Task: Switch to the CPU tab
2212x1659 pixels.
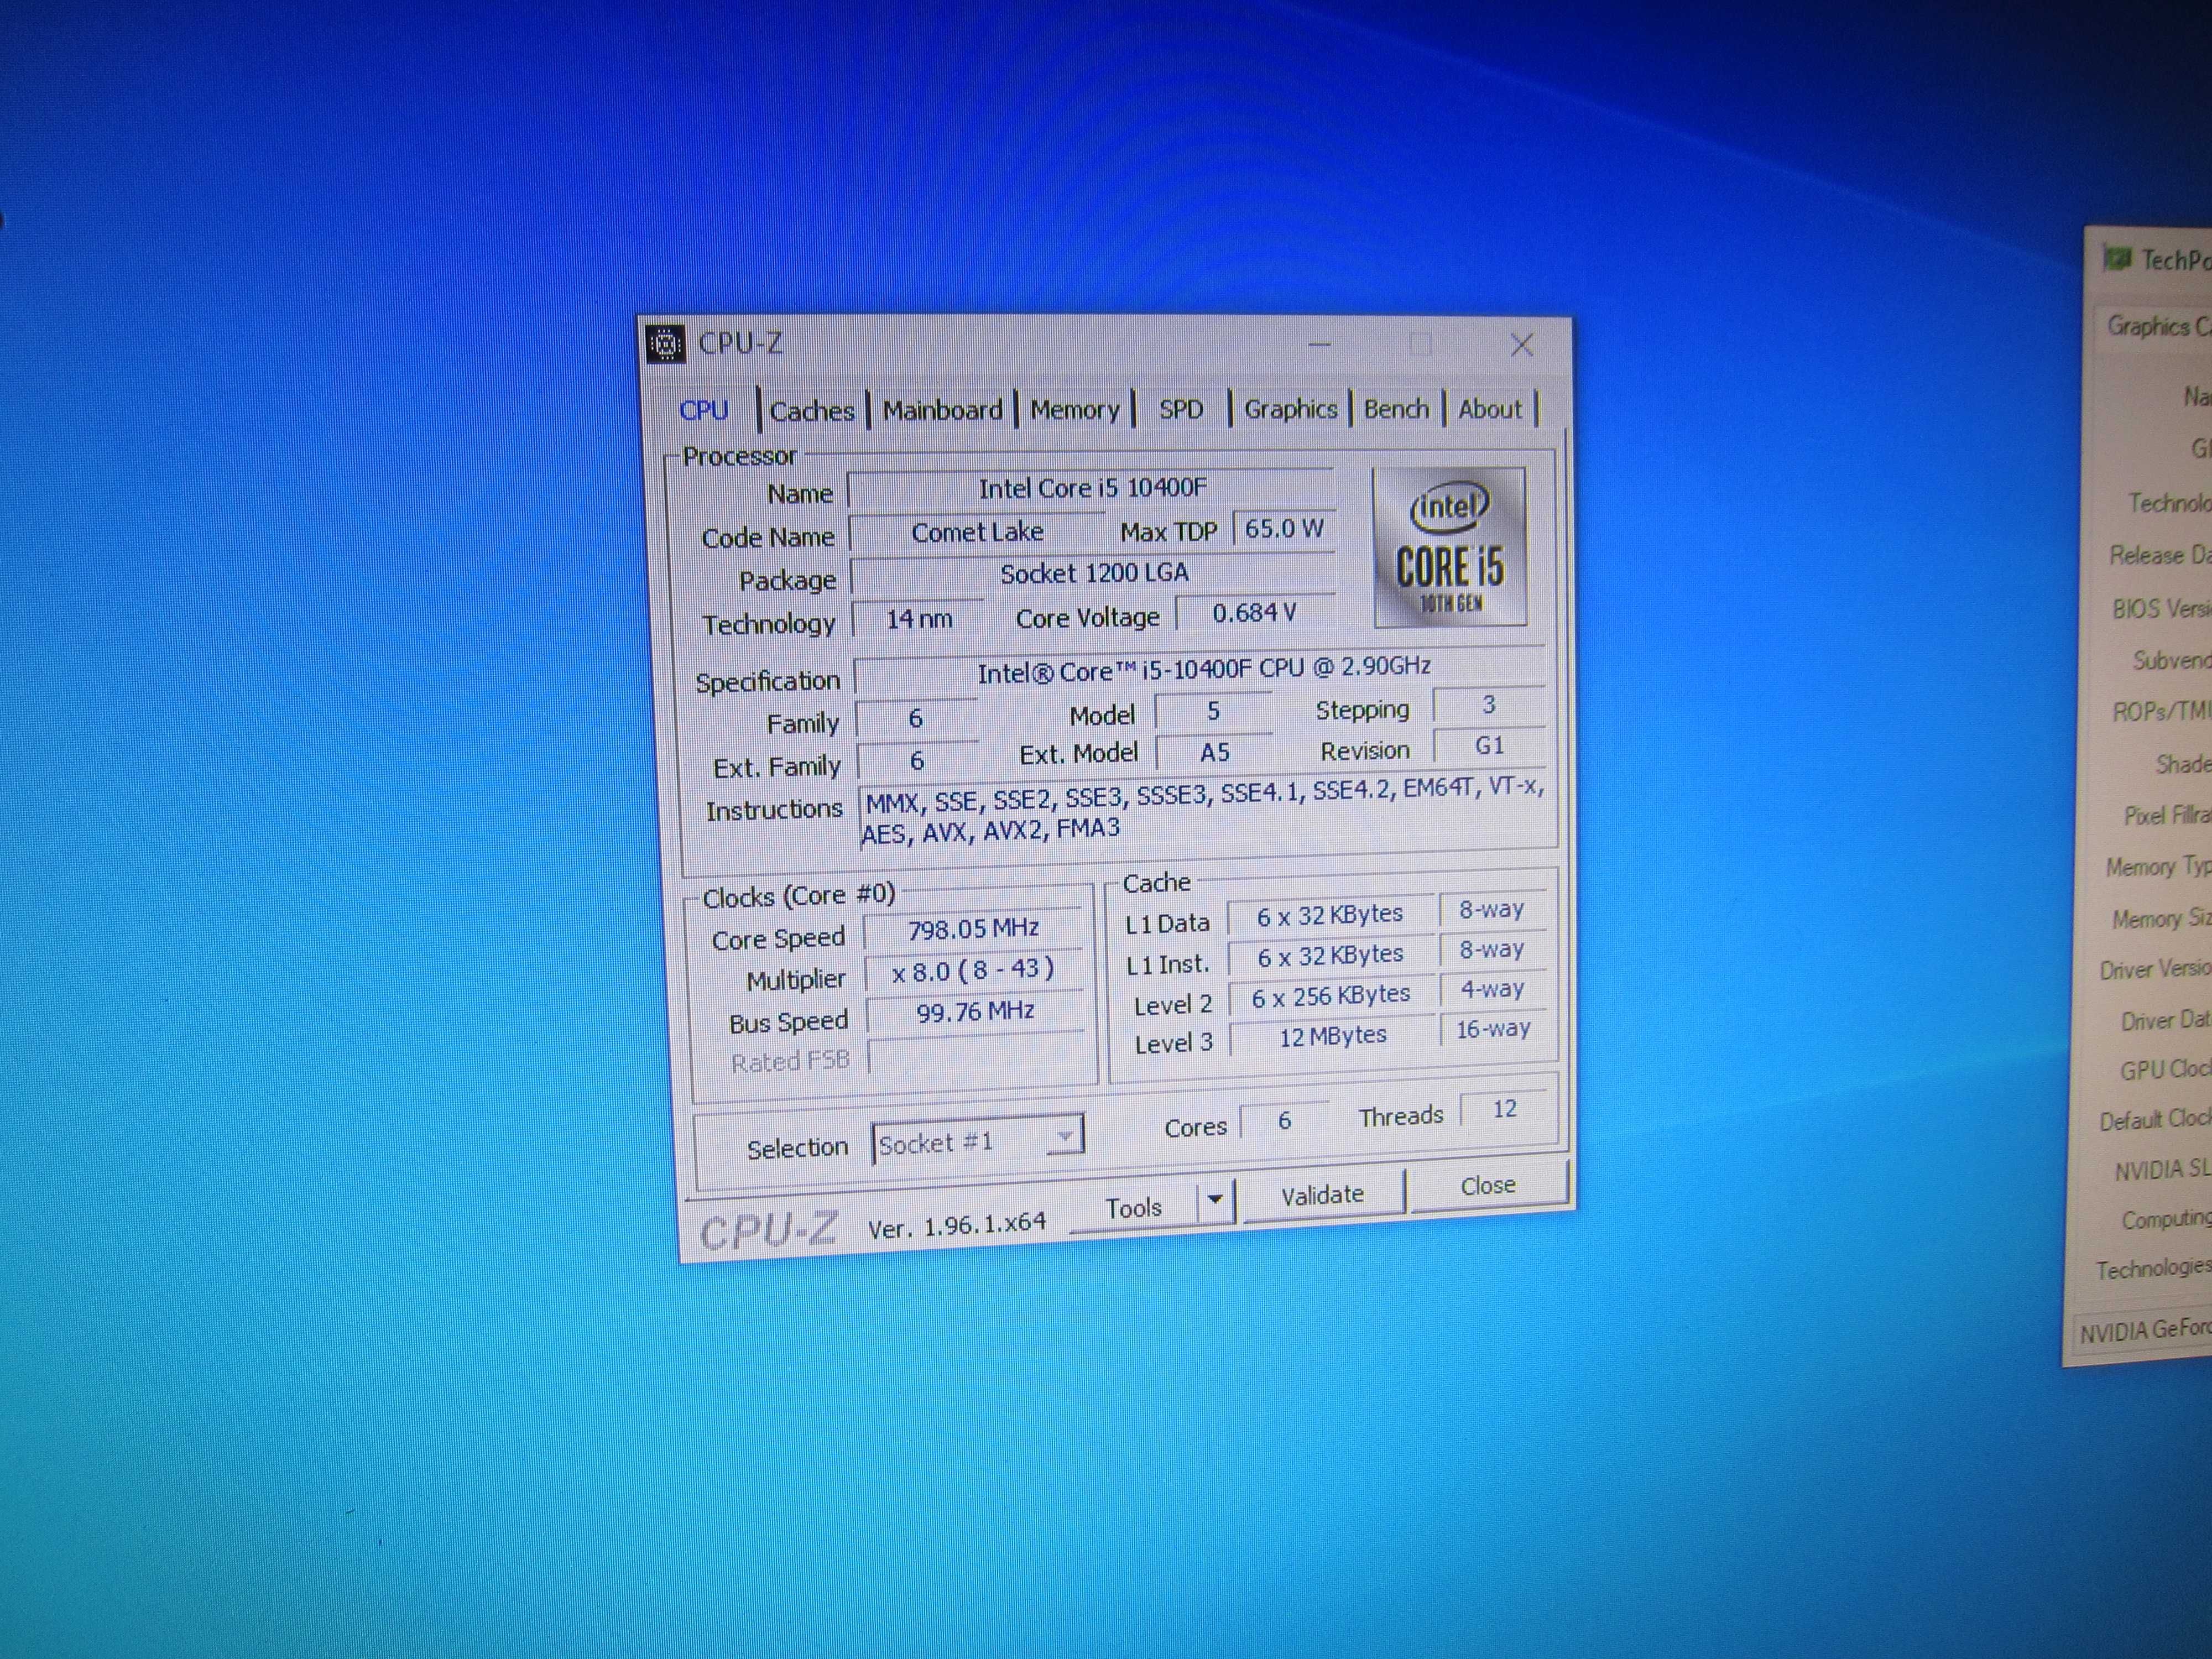Action: 704,410
